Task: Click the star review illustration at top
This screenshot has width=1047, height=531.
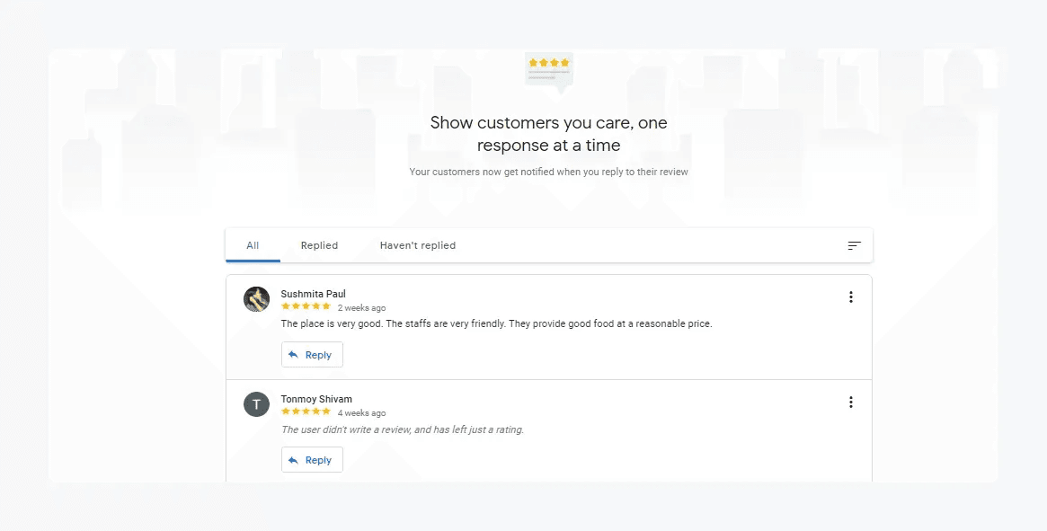Action: click(x=549, y=70)
